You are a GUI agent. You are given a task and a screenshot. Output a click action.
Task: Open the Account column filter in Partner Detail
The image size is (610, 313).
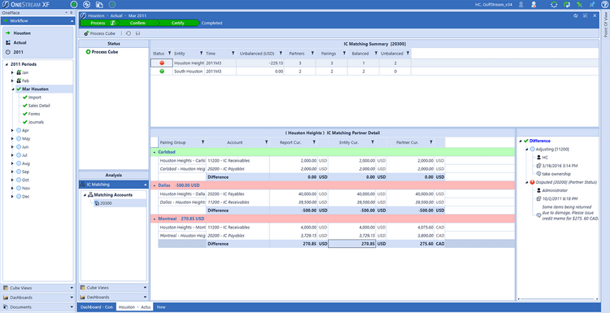point(266,142)
